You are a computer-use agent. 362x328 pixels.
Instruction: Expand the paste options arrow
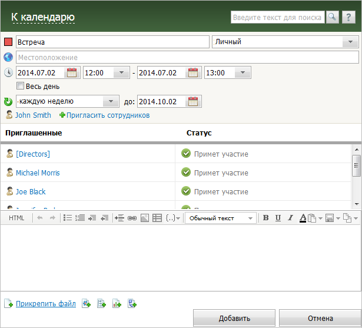[x=320, y=218]
